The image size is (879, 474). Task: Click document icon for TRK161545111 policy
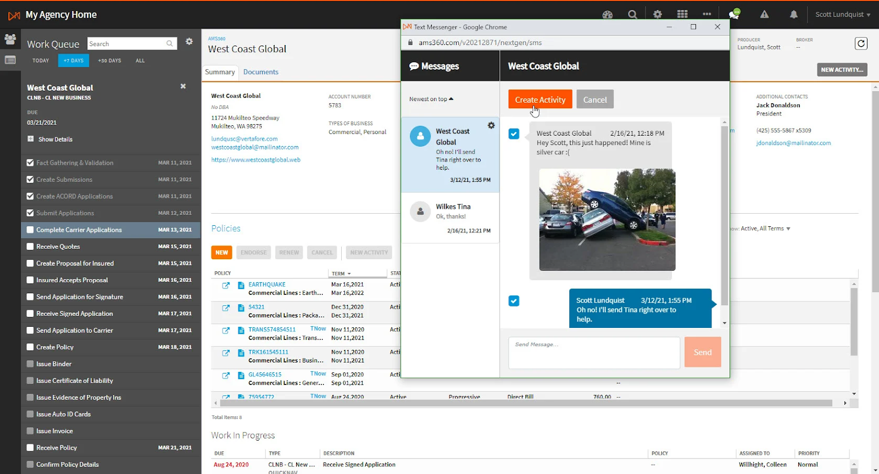pos(241,353)
